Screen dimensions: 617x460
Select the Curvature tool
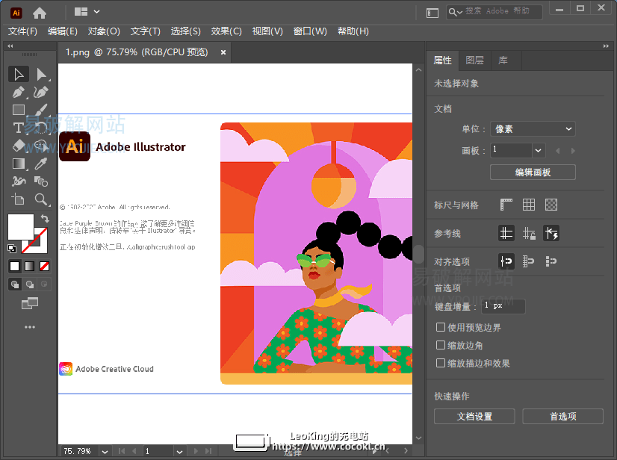[x=41, y=92]
